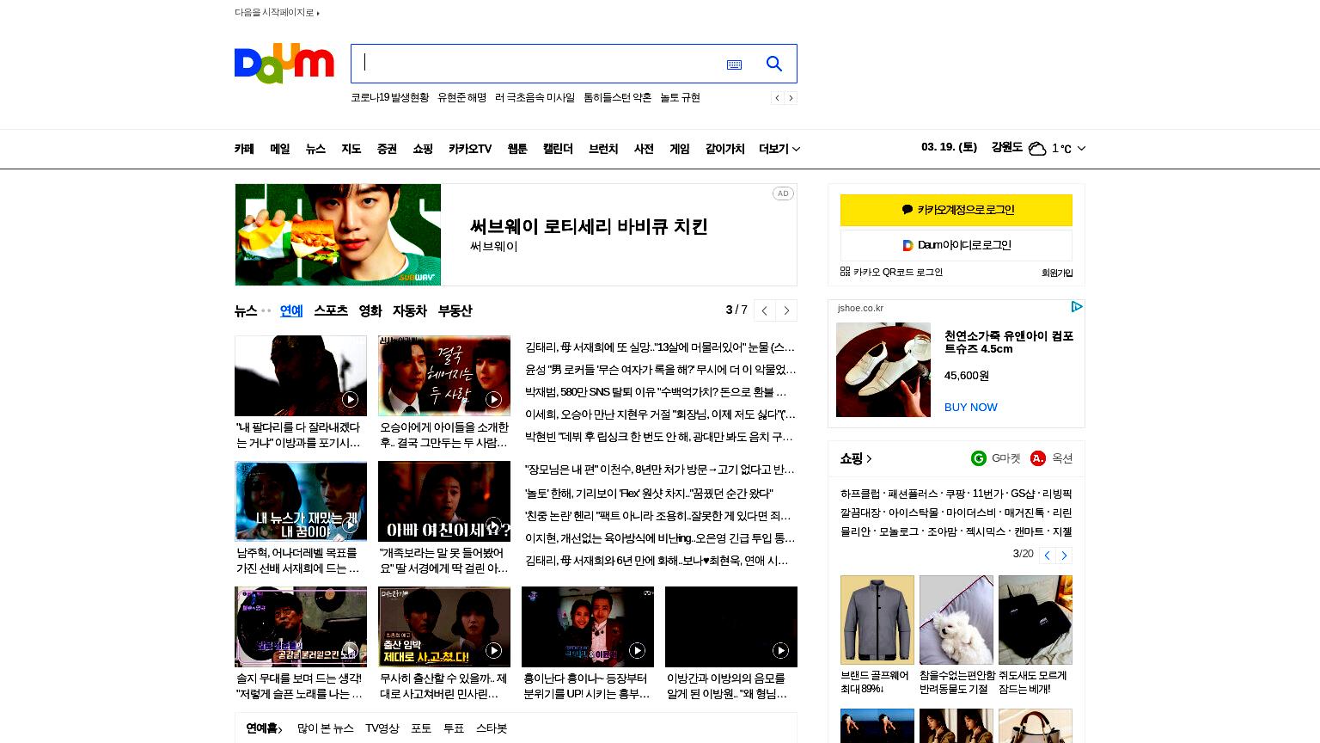Open 증권 in navigation bar
This screenshot has width=1320, height=743.
tap(387, 149)
